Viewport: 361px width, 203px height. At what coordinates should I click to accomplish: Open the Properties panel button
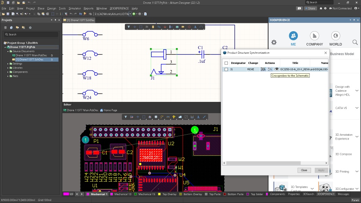click(x=294, y=194)
